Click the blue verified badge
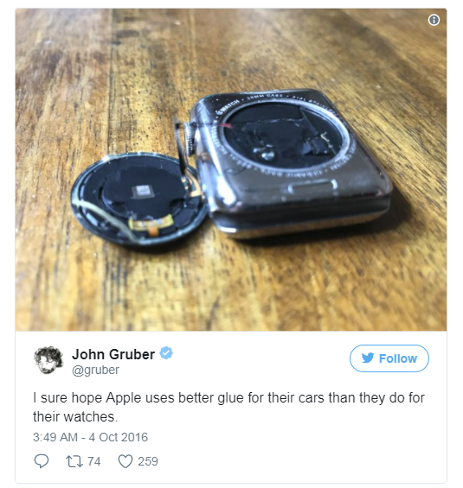This screenshot has width=463, height=488. click(166, 353)
